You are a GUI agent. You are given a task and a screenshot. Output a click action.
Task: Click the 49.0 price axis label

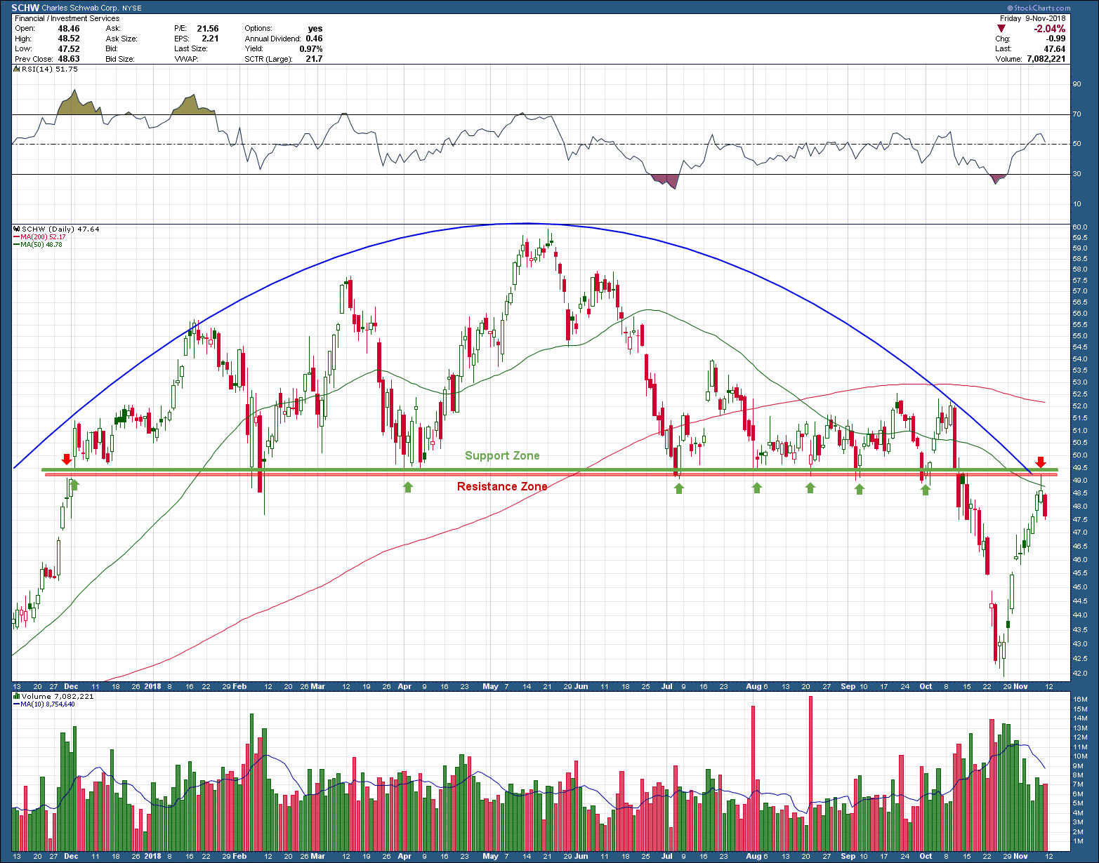point(1079,481)
